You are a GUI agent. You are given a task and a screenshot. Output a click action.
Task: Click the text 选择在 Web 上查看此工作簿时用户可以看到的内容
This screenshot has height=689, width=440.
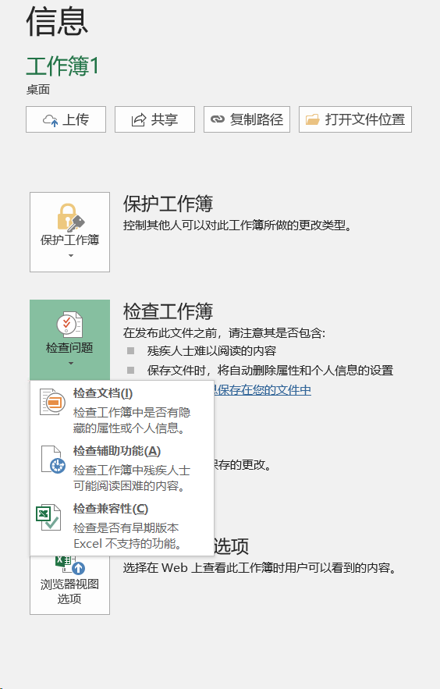tap(260, 568)
